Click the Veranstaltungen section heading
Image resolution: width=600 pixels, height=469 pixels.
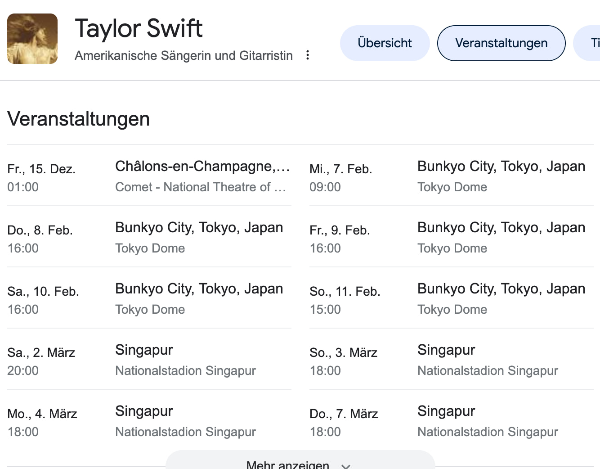[78, 119]
